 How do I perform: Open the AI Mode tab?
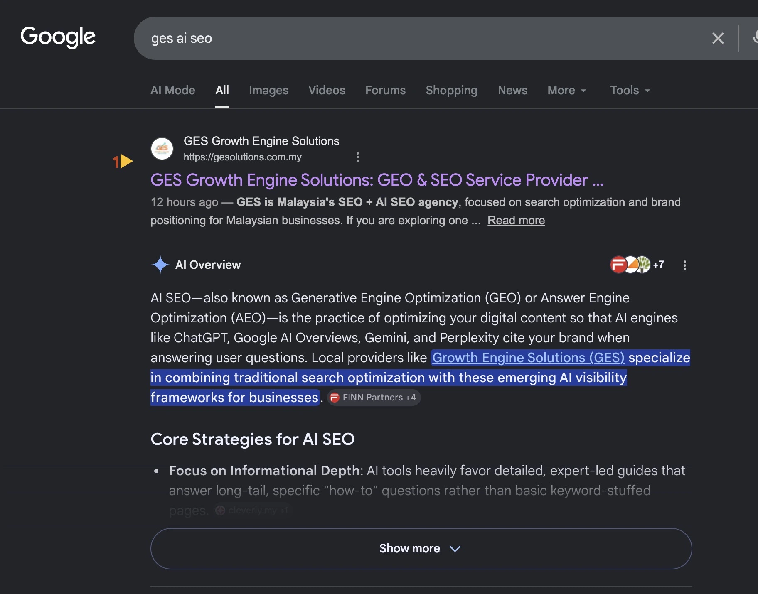pyautogui.click(x=173, y=90)
